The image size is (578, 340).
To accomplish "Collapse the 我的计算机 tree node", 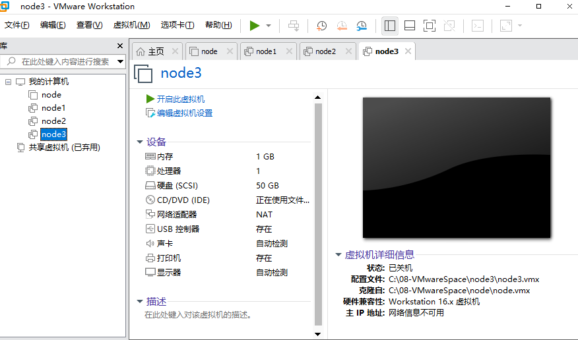I will [x=8, y=82].
